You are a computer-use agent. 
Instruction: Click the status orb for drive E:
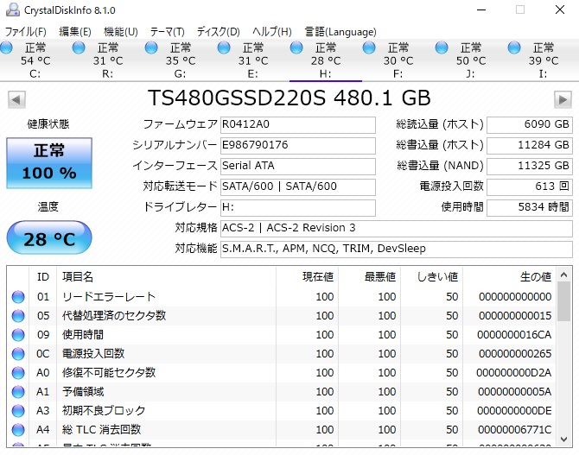click(x=224, y=48)
